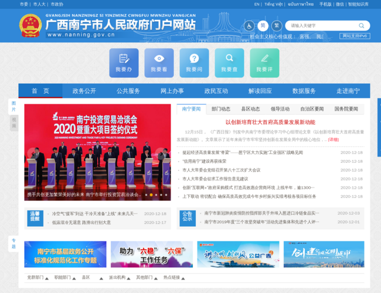
Task: Click the accessibility wheelchair icon
Action: pyautogui.click(x=249, y=26)
